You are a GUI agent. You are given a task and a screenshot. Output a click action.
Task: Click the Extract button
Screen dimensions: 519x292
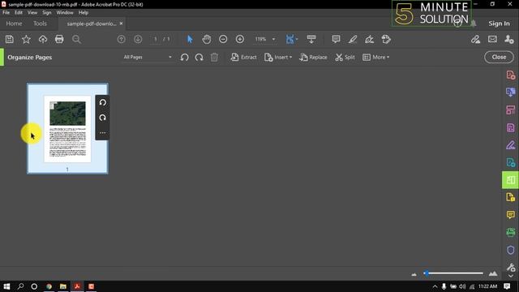[244, 58]
